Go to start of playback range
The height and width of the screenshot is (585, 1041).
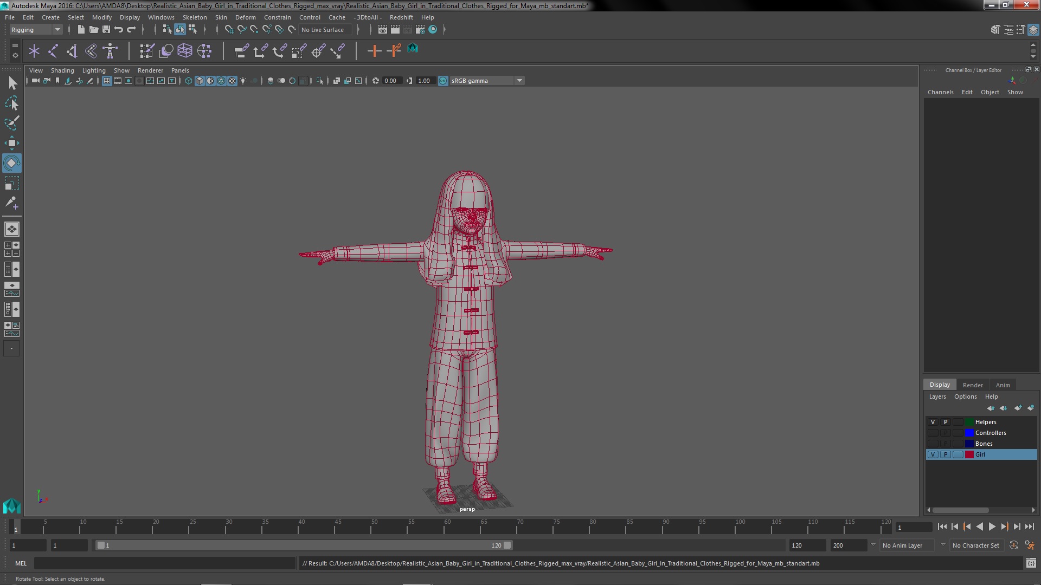[x=942, y=526]
